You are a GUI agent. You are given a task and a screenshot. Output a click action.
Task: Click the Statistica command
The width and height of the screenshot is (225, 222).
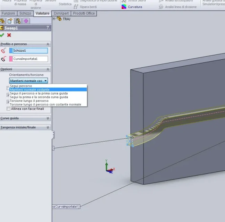(65, 4)
